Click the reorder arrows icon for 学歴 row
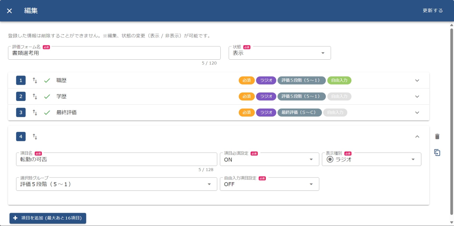The image size is (454, 226). click(x=35, y=96)
